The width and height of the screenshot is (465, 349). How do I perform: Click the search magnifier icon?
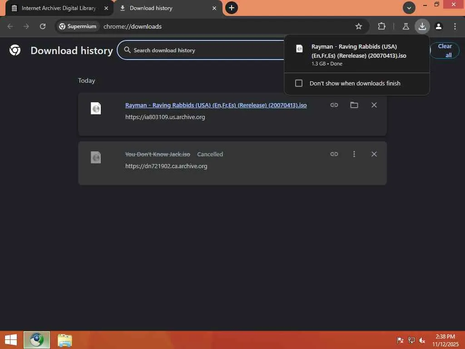click(x=127, y=50)
